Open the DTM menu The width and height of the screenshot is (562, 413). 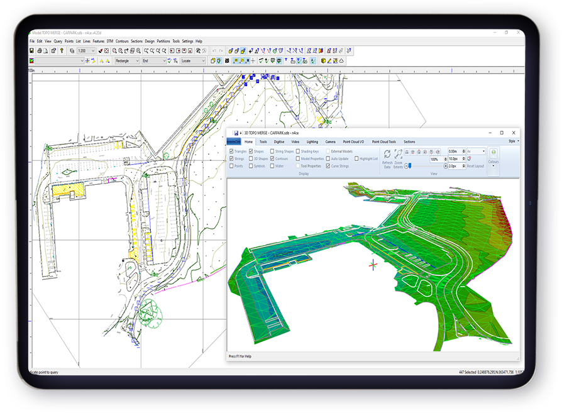[109, 41]
